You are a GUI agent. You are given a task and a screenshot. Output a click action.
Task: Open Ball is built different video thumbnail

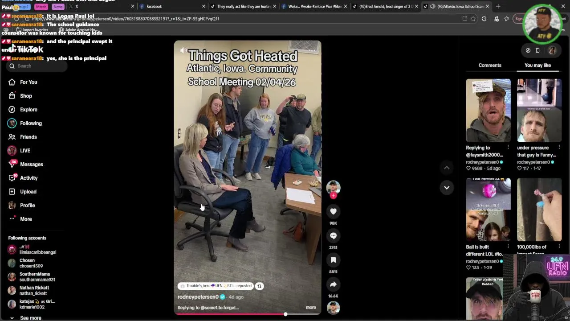(x=488, y=210)
